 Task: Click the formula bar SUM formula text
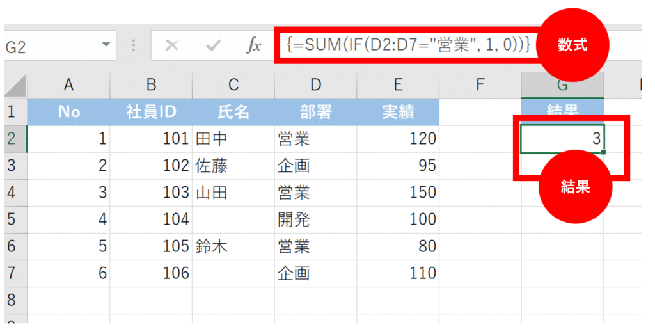[408, 45]
